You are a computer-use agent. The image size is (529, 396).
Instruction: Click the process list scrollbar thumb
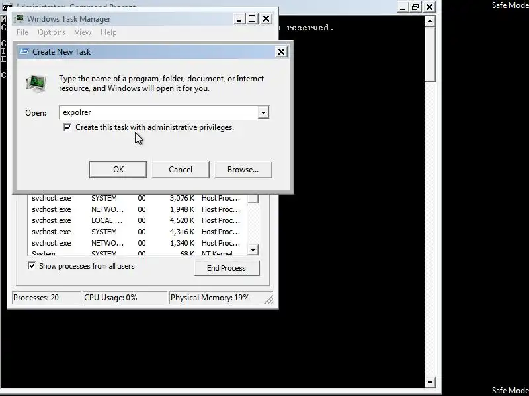(253, 198)
